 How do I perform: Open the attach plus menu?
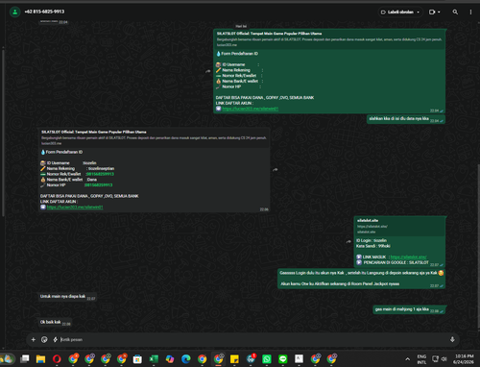[34, 339]
